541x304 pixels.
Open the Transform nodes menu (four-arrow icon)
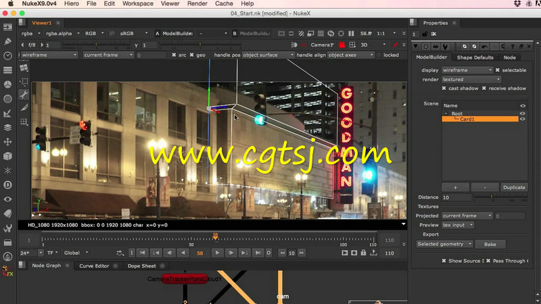click(x=7, y=142)
